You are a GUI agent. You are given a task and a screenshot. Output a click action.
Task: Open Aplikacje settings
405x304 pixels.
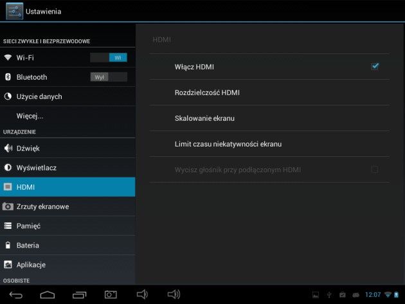pos(67,265)
